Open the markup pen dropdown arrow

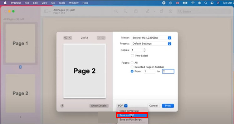pos(154,12)
